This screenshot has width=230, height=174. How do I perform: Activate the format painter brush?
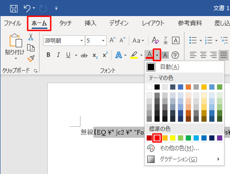(x=31, y=58)
